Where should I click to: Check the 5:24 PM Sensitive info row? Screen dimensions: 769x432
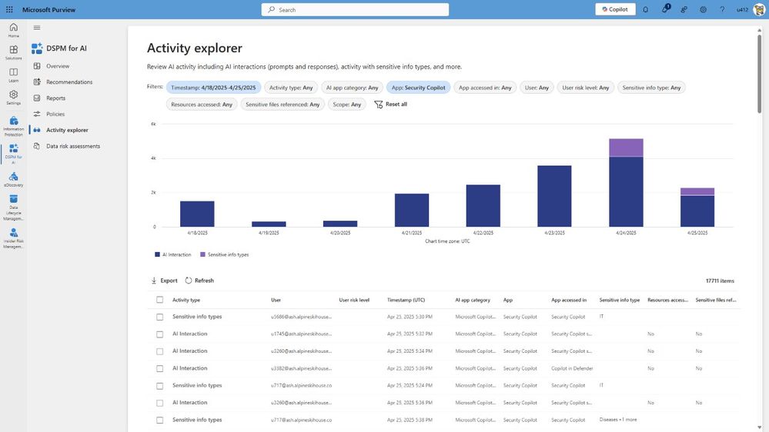160,385
